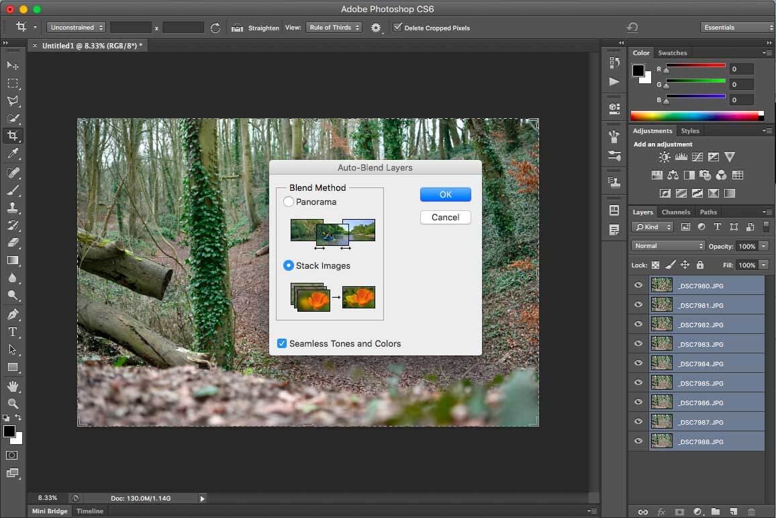Click the red R channel slider
The image size is (776, 518).
click(695, 65)
